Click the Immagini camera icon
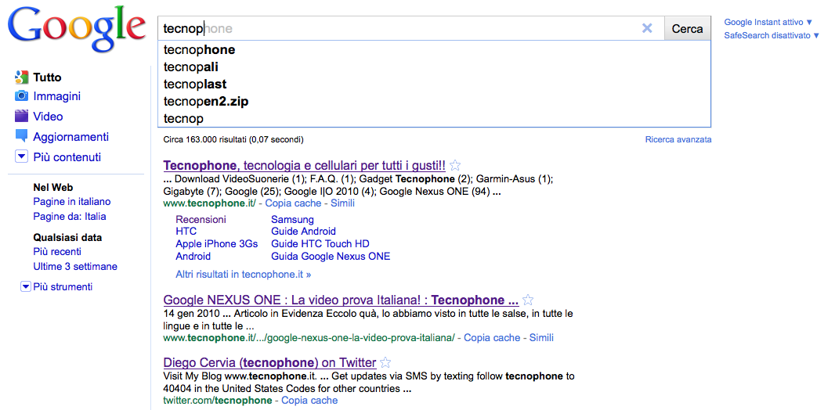The width and height of the screenshot is (835, 410). click(x=21, y=96)
